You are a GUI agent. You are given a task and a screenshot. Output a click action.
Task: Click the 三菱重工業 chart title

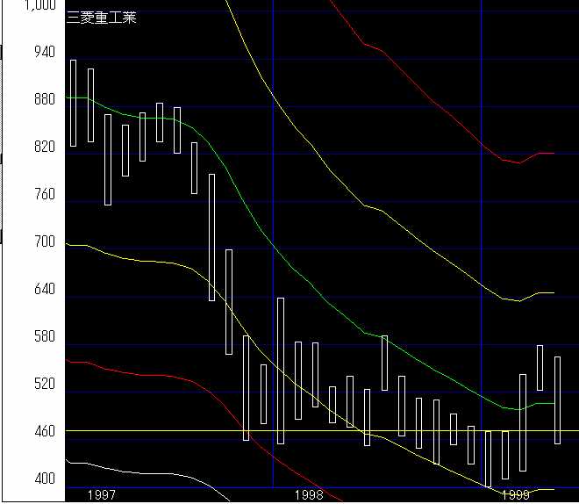click(101, 17)
